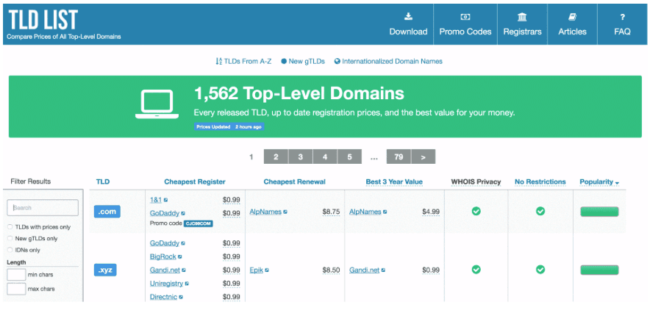Sort by the Cheapest Renewal column header
The width and height of the screenshot is (650, 327).
pos(294,182)
